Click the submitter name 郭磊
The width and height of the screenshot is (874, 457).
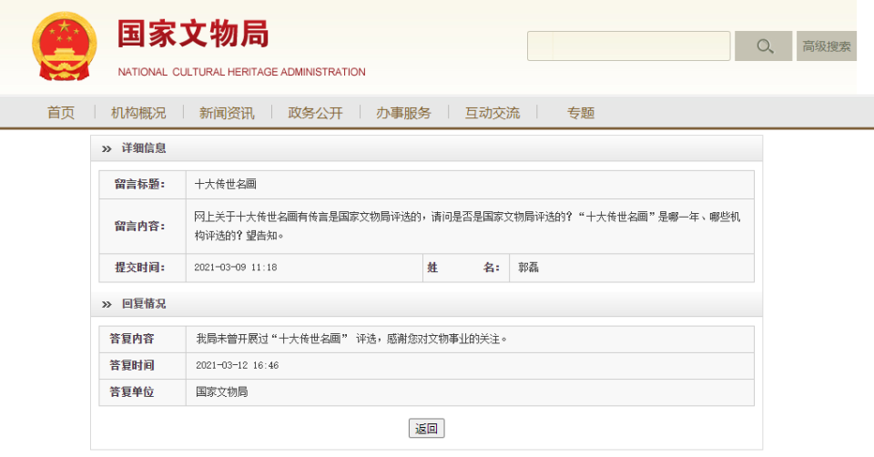click(x=528, y=268)
